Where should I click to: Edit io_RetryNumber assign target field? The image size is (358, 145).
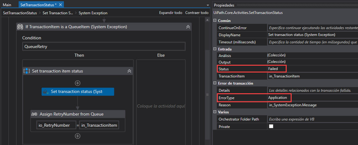coord(56,125)
